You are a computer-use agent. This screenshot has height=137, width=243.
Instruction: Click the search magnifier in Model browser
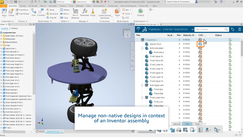(x=30, y=24)
